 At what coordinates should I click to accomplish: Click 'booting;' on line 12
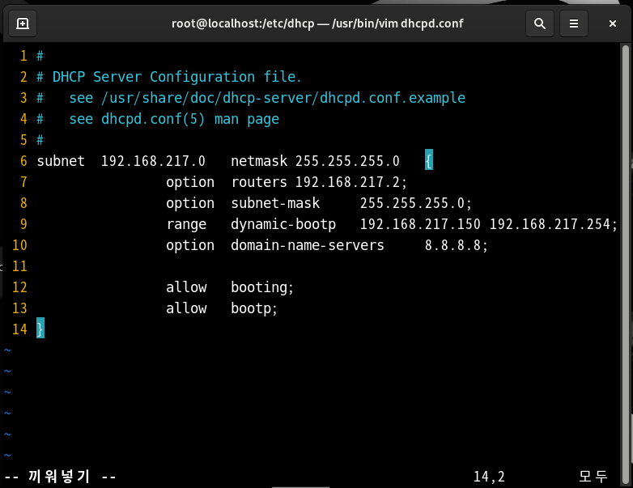(262, 287)
